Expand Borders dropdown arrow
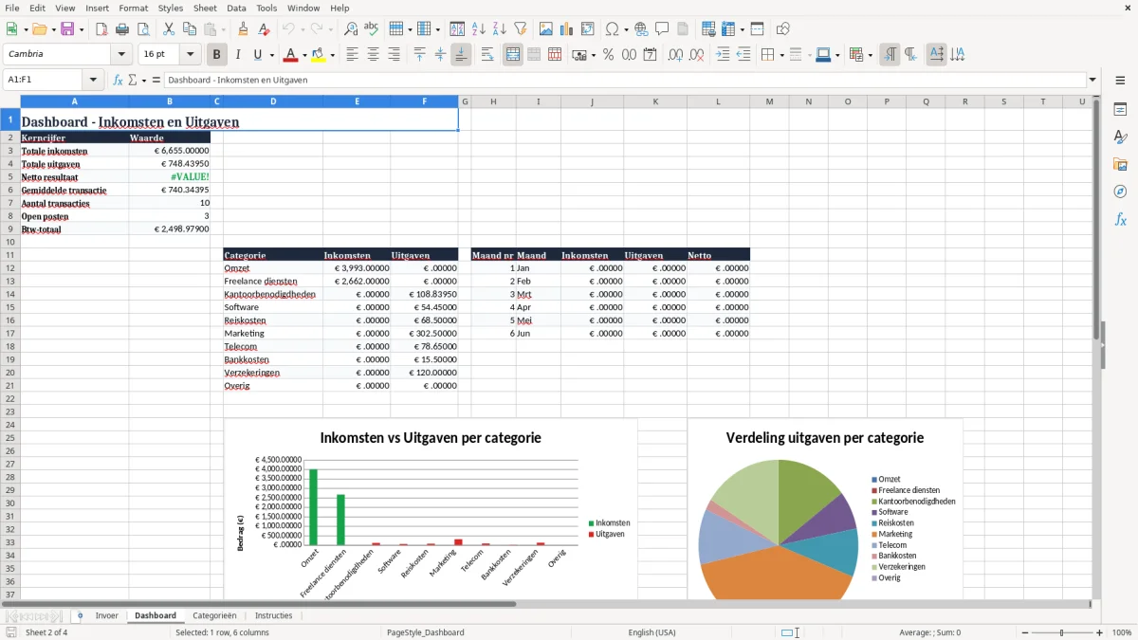This screenshot has height=640, width=1138. 780,55
